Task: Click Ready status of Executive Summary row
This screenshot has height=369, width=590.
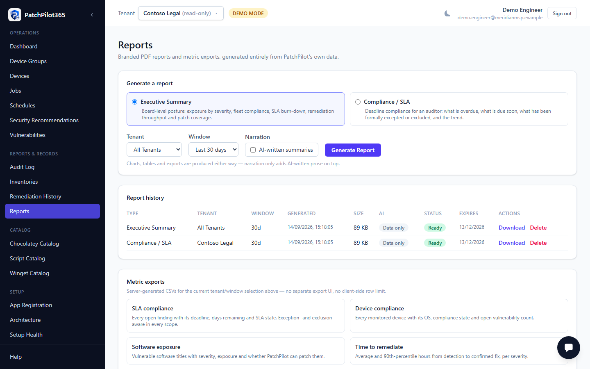Action: (435, 228)
